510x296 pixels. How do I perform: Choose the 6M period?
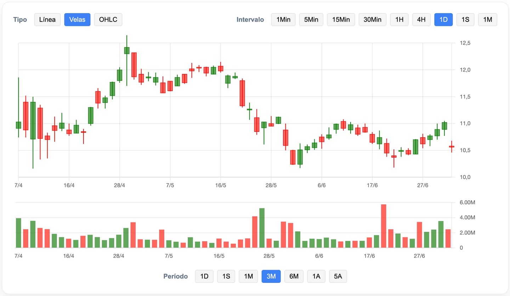coord(294,276)
